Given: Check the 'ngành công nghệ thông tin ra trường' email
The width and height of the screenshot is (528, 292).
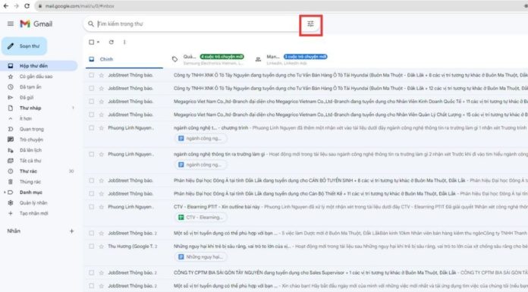Looking at the screenshot, I should pos(91,154).
